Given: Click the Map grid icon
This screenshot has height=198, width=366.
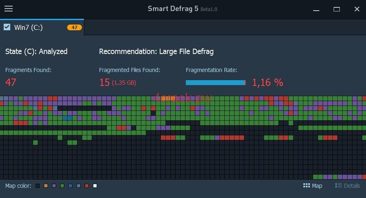Looking at the screenshot, I should 307,185.
